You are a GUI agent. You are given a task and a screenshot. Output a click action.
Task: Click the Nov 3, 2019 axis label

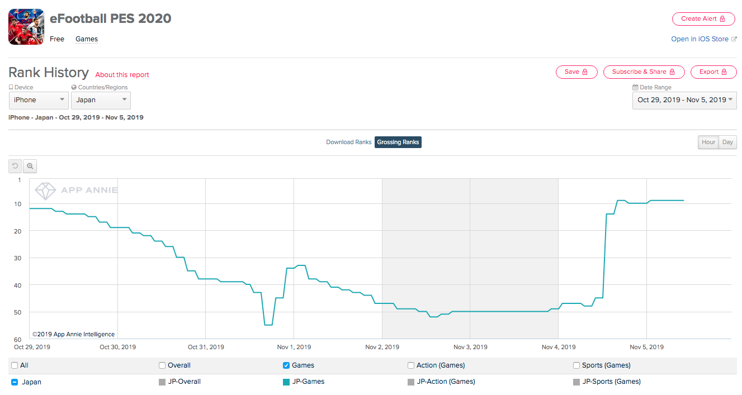(470, 347)
